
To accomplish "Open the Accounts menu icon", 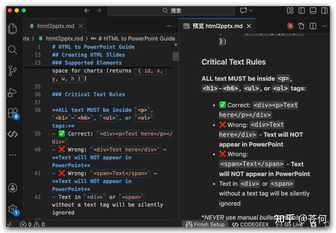I will coord(13,188).
